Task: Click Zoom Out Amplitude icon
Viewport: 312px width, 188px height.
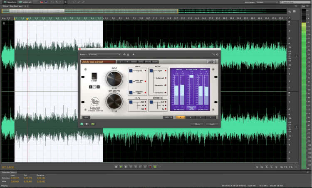Action: (x=262, y=167)
